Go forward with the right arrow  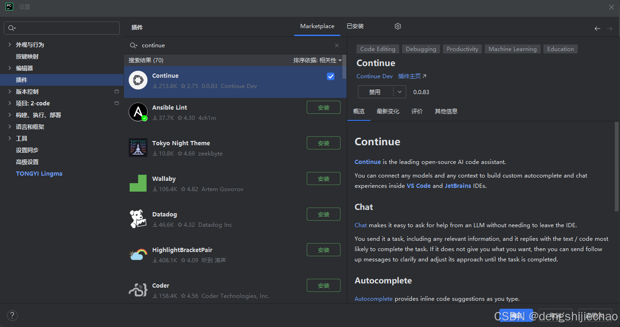[x=610, y=29]
